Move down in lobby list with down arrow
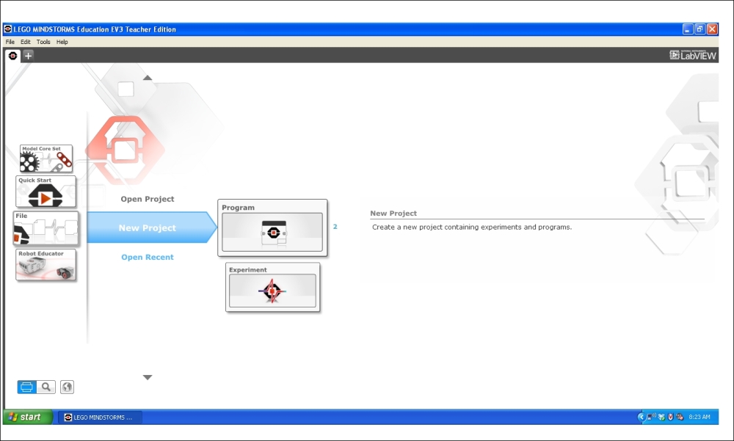This screenshot has width=734, height=441. pyautogui.click(x=148, y=377)
